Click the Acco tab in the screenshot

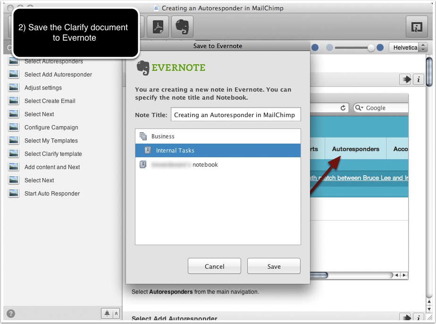click(x=398, y=149)
